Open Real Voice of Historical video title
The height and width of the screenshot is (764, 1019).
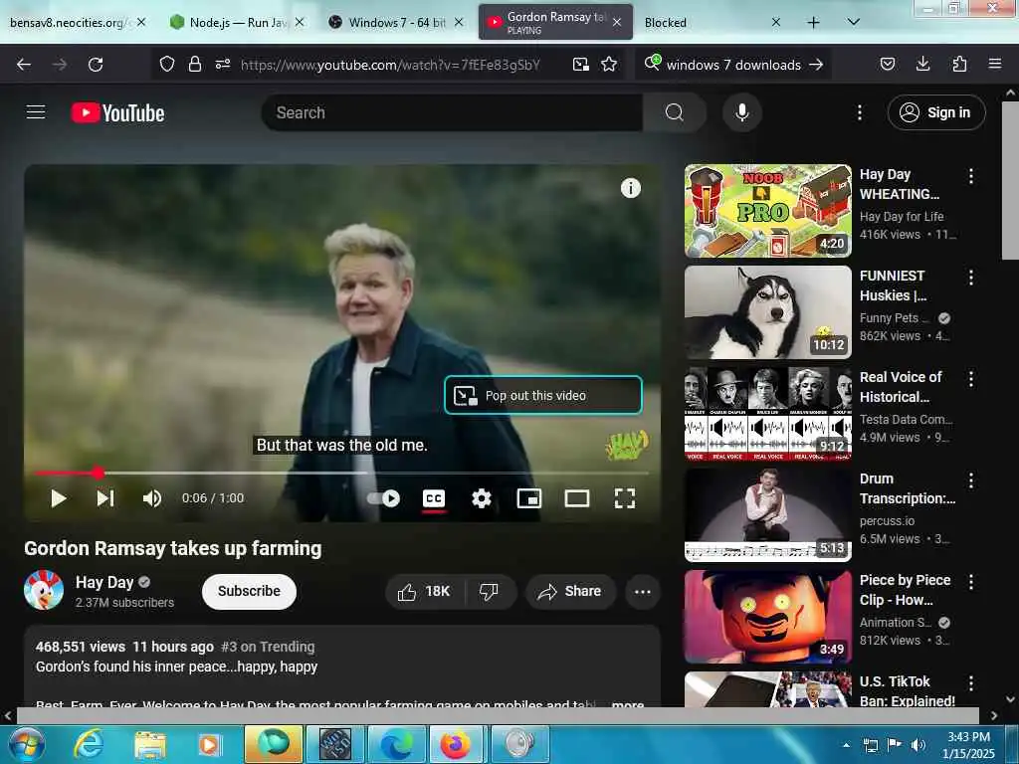point(901,387)
